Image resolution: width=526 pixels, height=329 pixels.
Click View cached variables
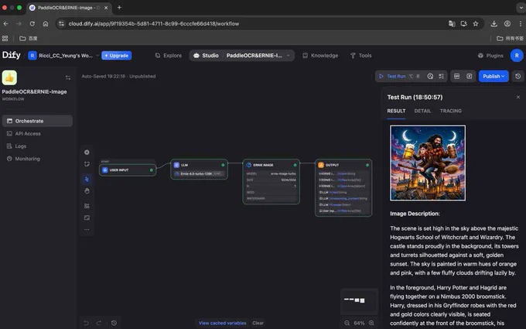pyautogui.click(x=222, y=323)
